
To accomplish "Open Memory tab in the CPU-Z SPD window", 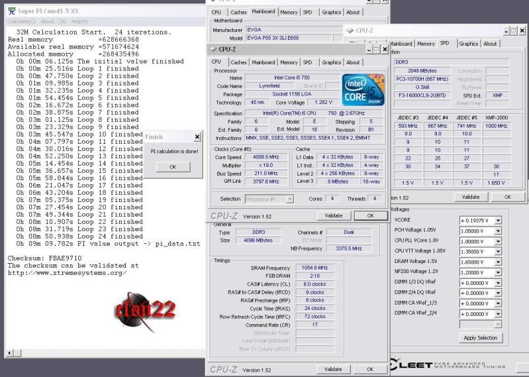I will pyautogui.click(x=426, y=44).
